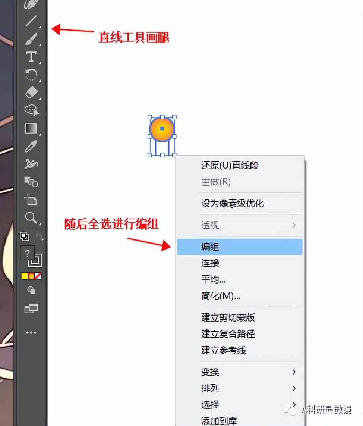Click 编组 in the context menu

click(x=240, y=247)
